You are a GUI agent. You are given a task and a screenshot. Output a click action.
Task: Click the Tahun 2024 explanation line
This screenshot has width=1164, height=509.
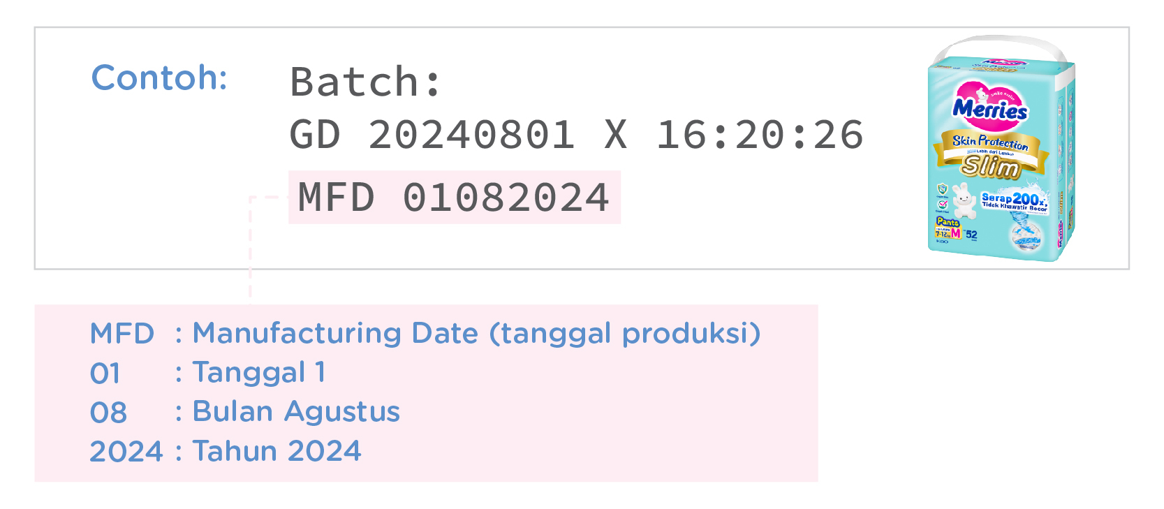(277, 450)
